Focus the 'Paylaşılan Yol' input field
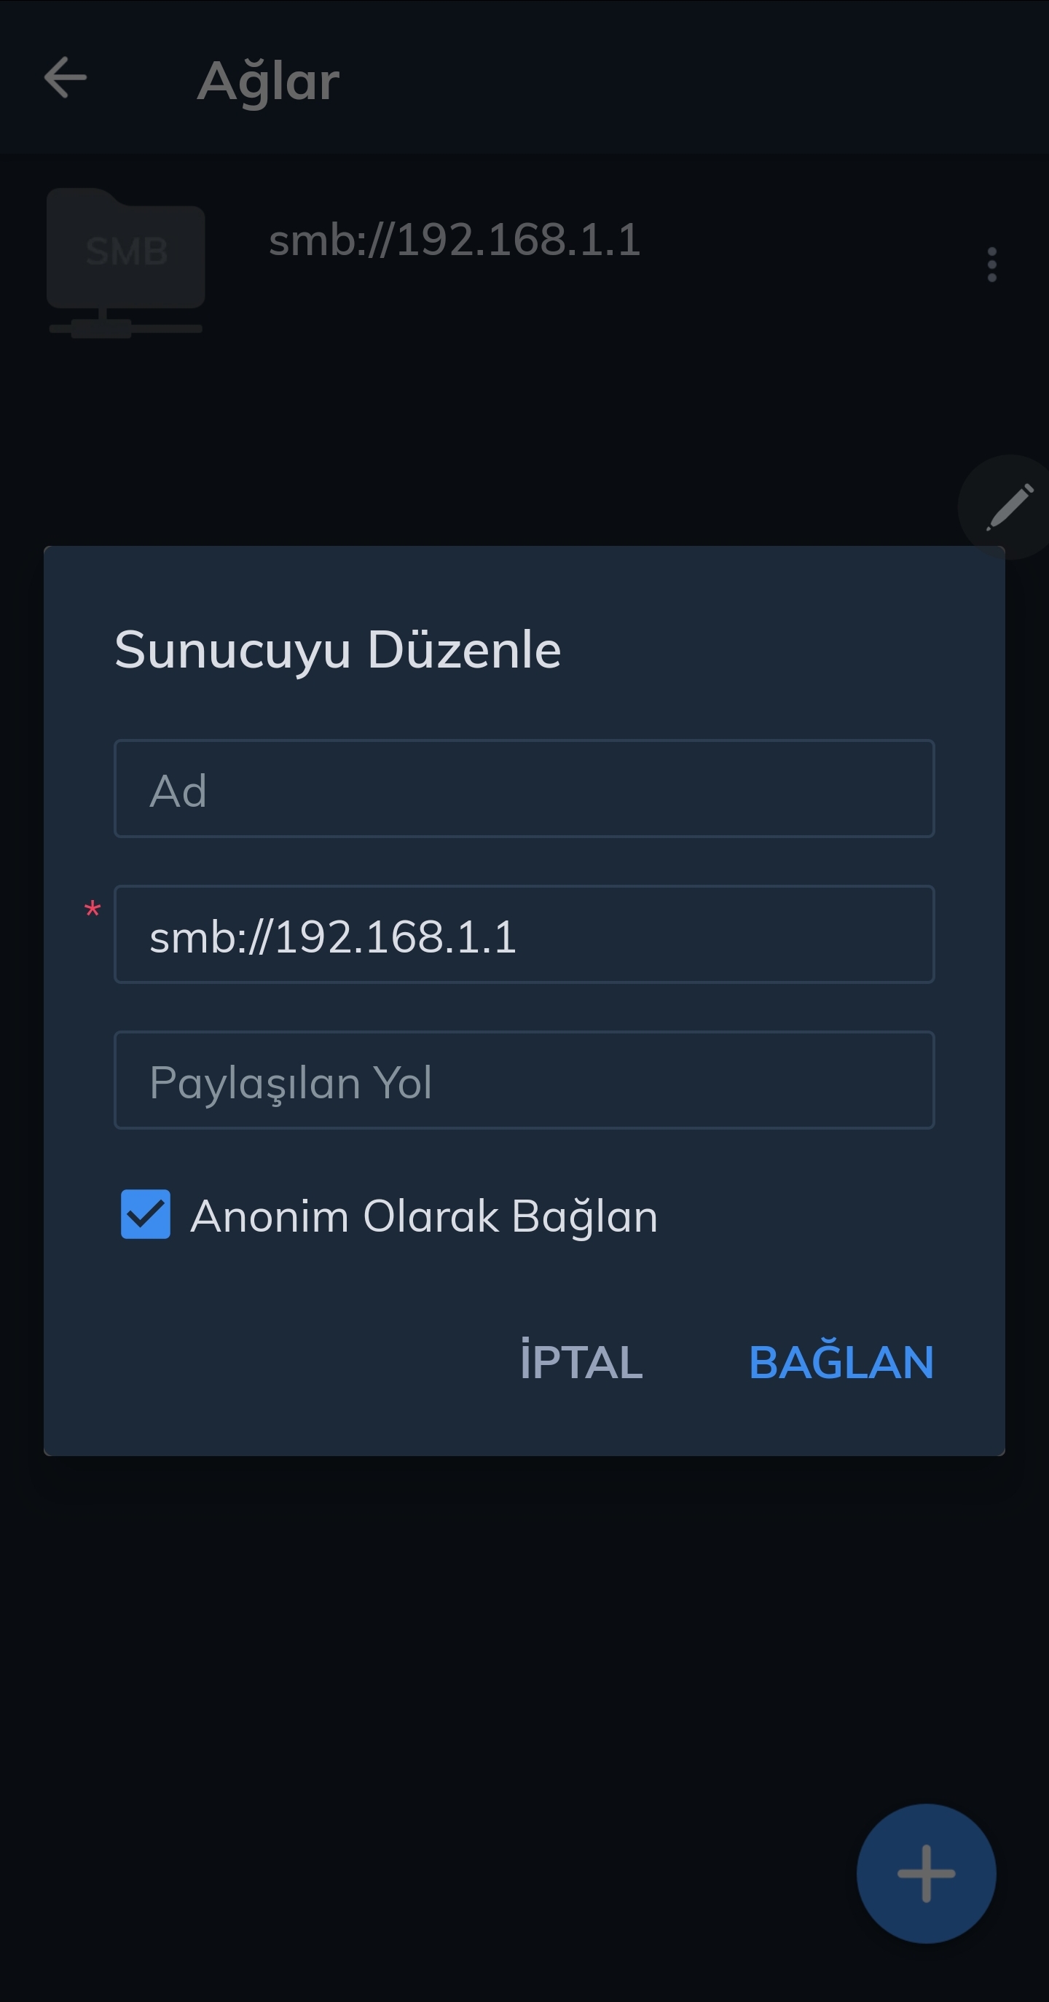 point(524,1080)
